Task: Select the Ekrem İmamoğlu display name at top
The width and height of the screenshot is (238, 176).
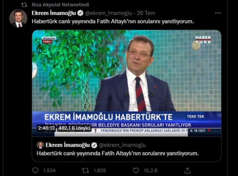Action: 54,13
